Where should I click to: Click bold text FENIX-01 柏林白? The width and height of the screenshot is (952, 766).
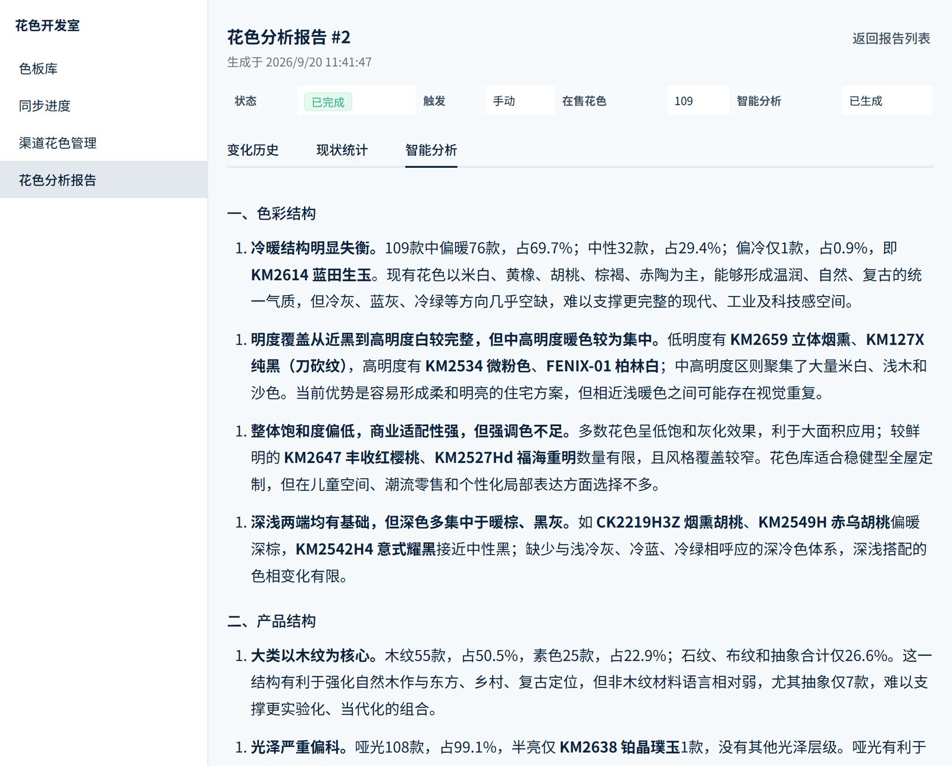tap(602, 365)
